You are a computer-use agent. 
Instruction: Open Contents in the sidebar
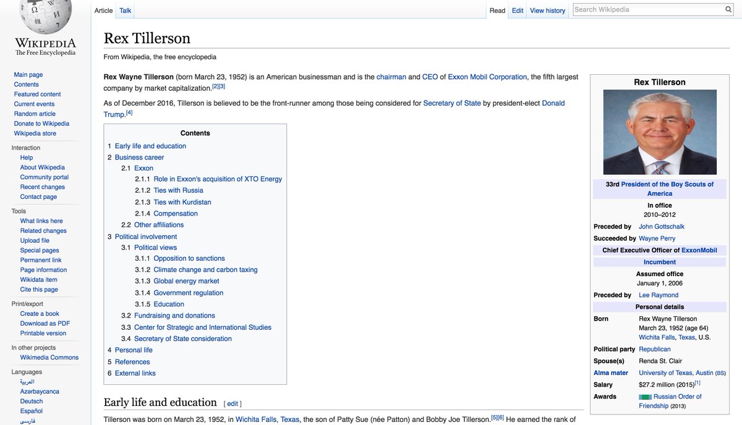pyautogui.click(x=27, y=85)
